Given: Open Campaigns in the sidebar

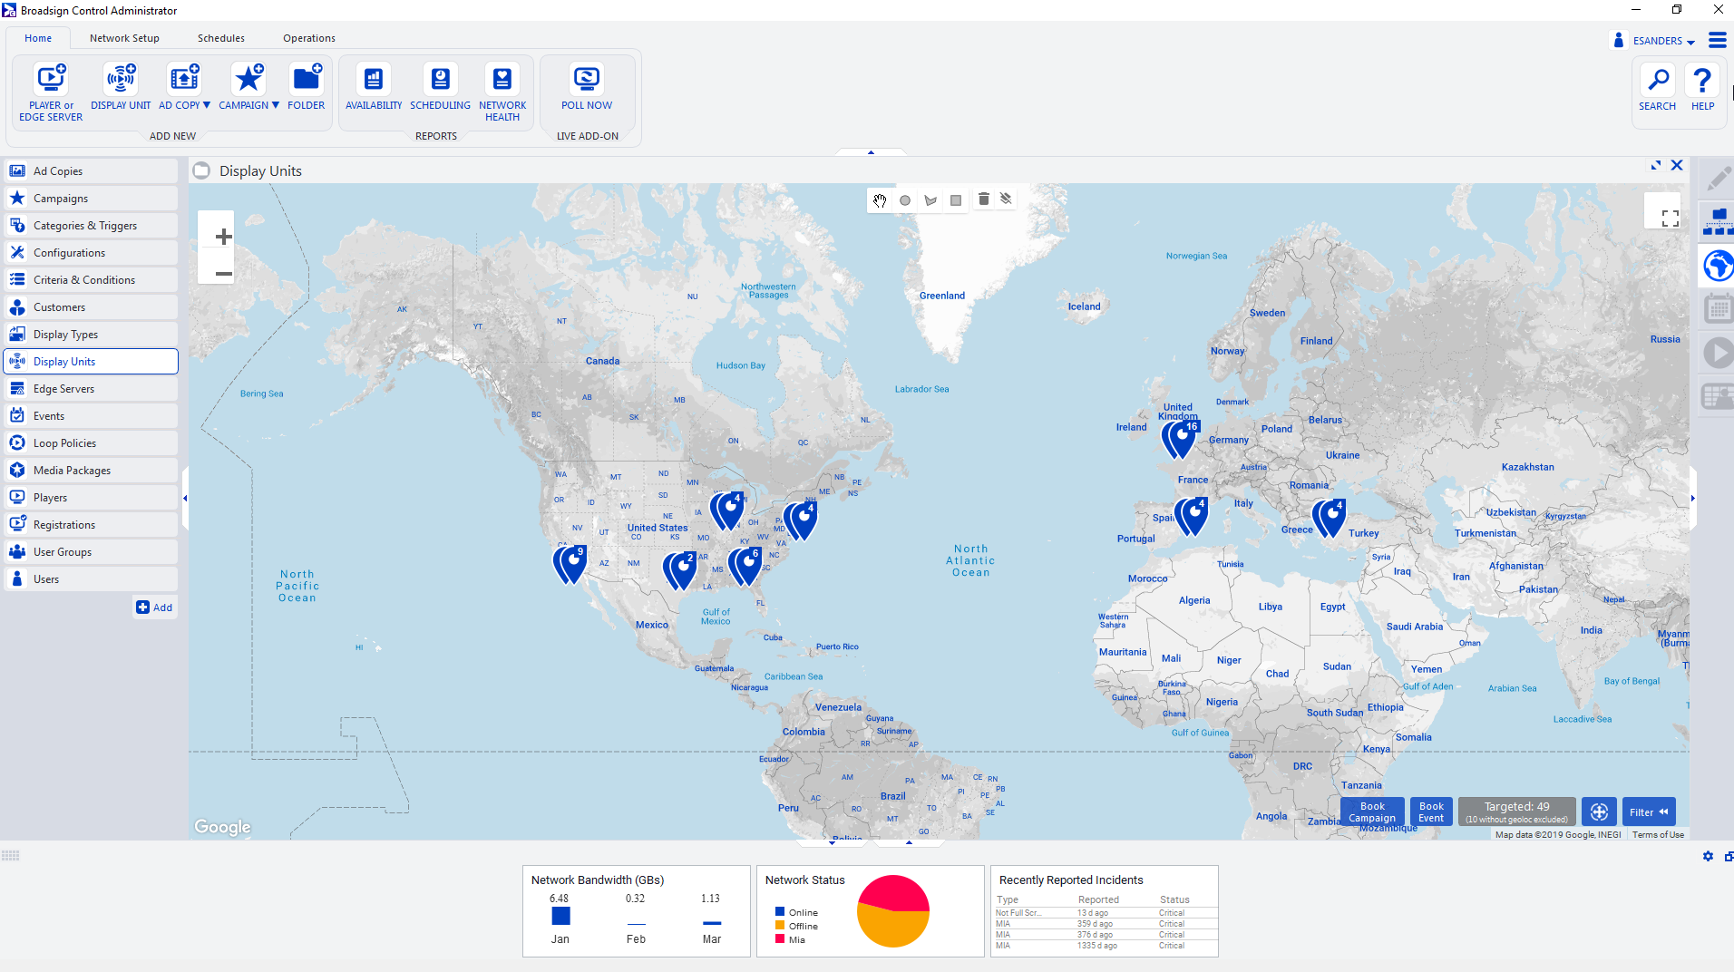Looking at the screenshot, I should click(91, 198).
